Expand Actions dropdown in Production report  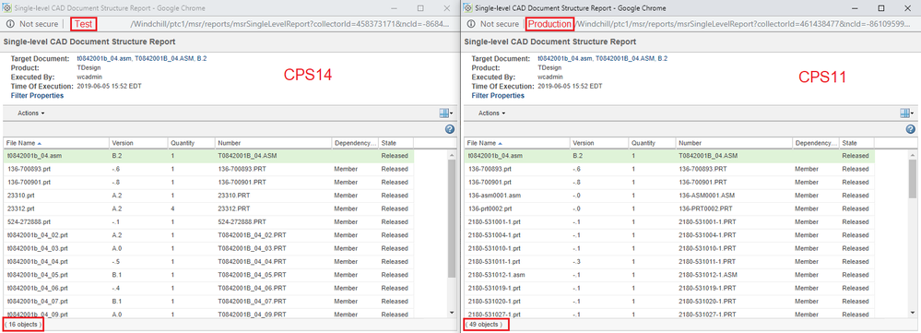[x=491, y=113]
